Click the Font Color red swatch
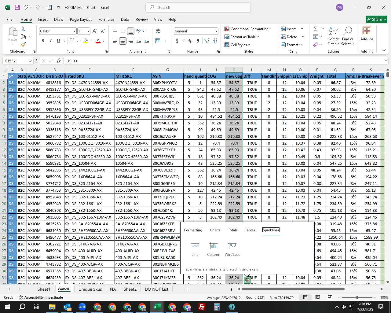This screenshot has height=313, width=391. click(98, 41)
